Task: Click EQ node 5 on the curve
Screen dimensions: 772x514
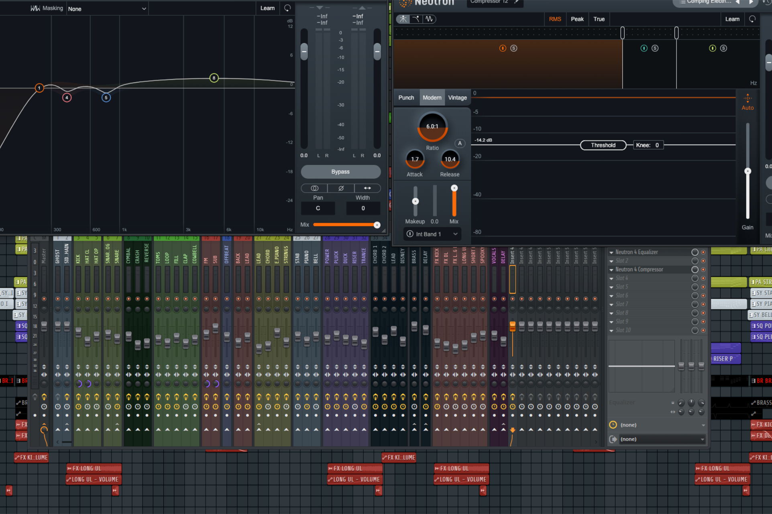Action: (106, 98)
